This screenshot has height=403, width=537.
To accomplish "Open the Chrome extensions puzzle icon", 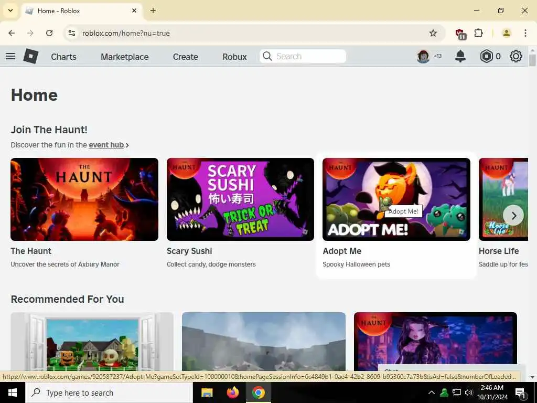I will pyautogui.click(x=478, y=33).
